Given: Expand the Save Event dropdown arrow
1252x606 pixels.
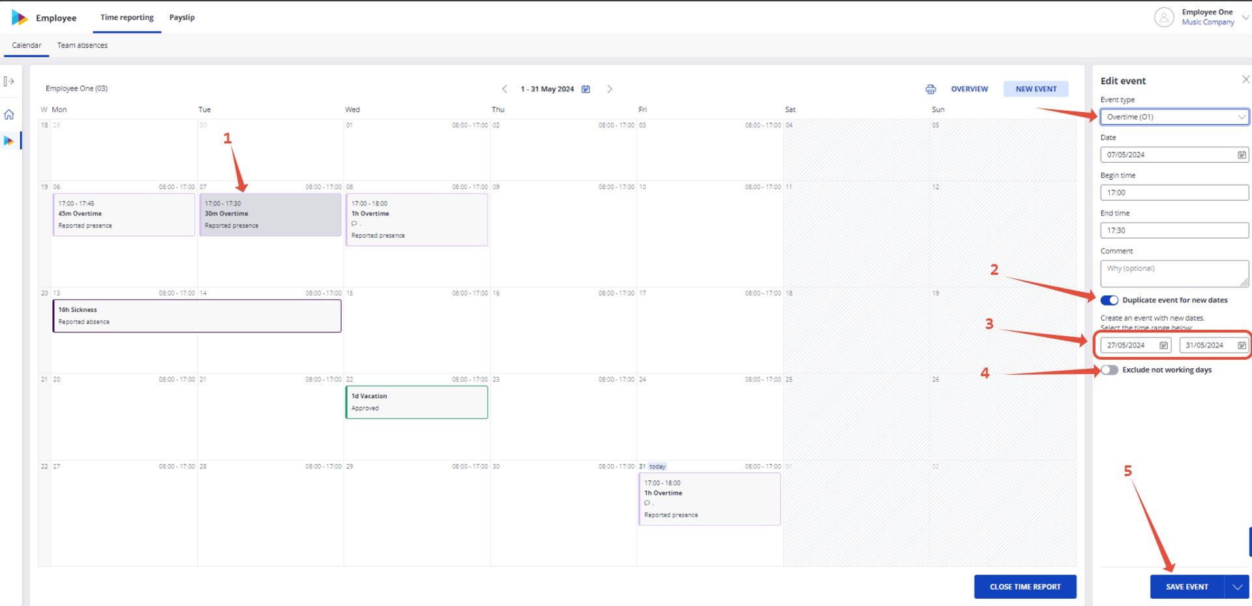Looking at the screenshot, I should (x=1237, y=586).
